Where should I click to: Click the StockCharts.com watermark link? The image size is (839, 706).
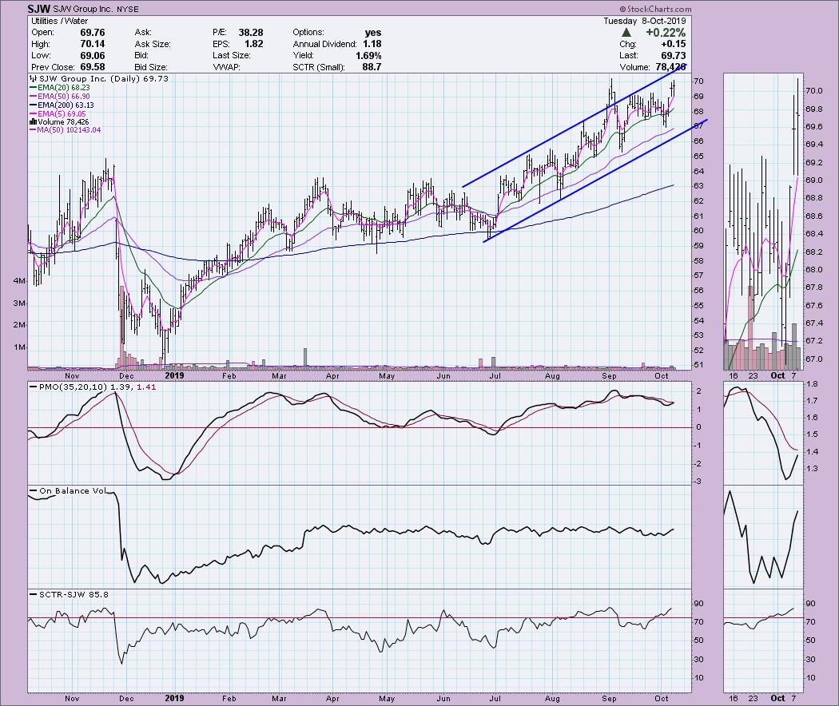655,9
